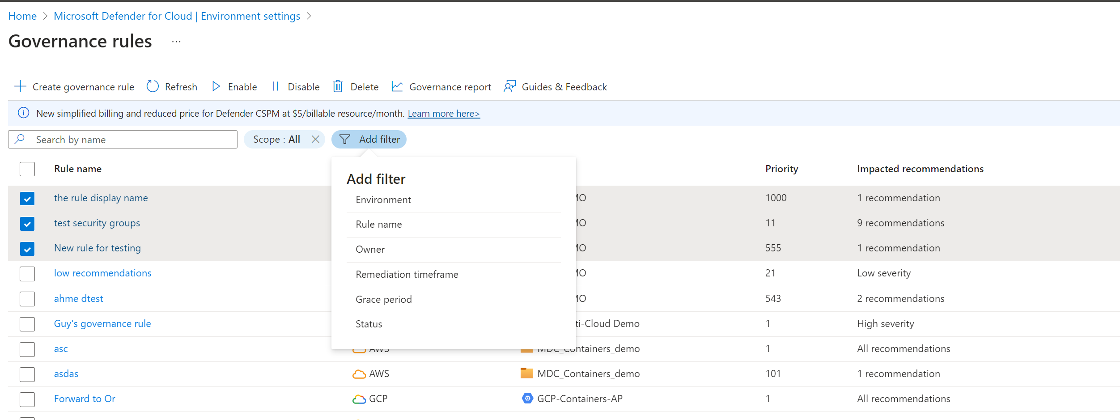Click the Governance report button label

point(450,87)
